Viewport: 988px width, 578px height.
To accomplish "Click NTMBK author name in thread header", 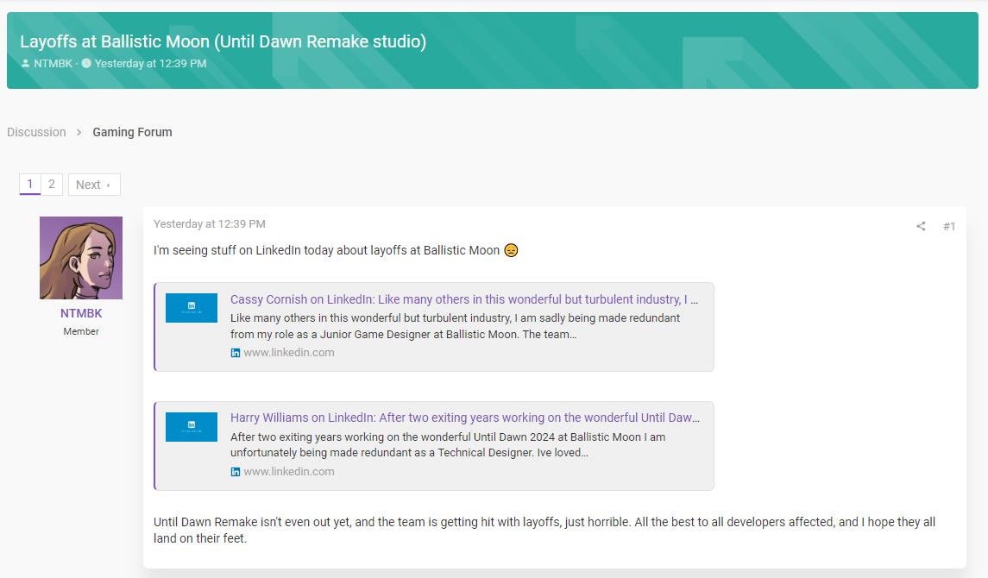I will [53, 64].
